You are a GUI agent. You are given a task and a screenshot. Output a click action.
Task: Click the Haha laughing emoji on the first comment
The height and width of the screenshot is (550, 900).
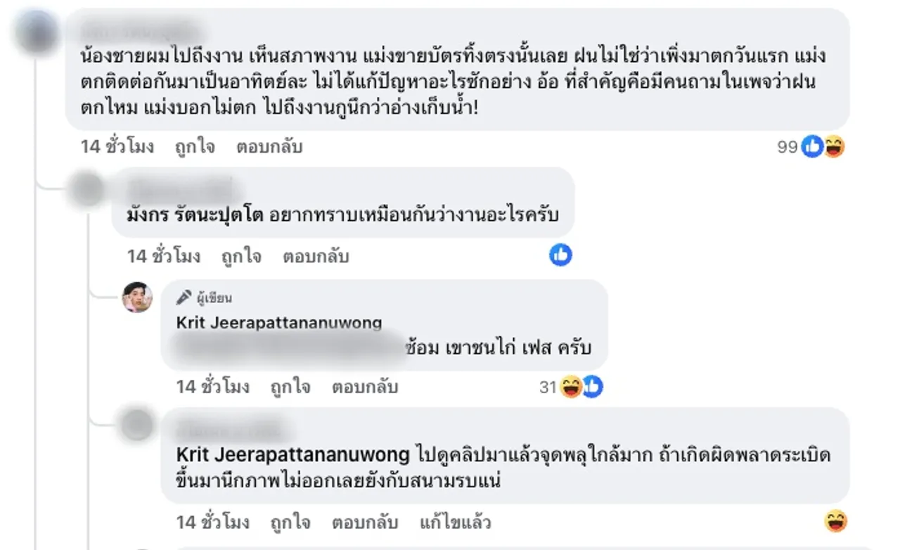click(832, 147)
